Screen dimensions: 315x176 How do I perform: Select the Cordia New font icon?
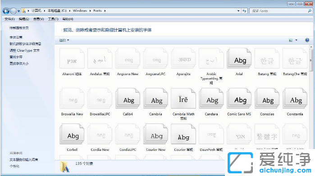click(x=100, y=134)
